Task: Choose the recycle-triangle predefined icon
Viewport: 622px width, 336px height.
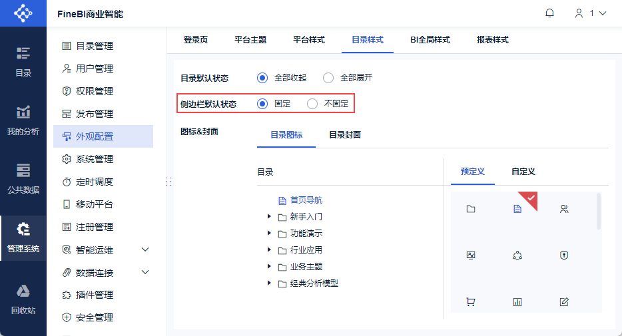Action: click(x=517, y=255)
